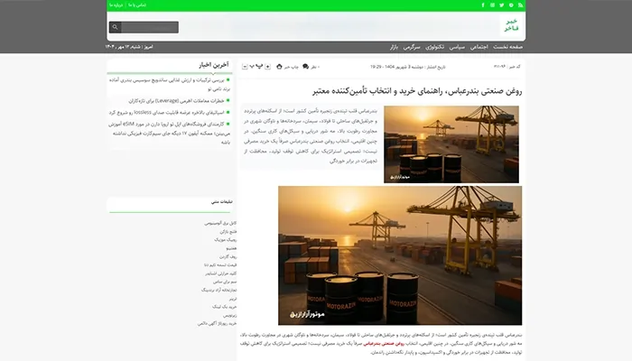This screenshot has width=632, height=361.
Task: Click today's date text امروز in the nav bar
Action: (129, 47)
